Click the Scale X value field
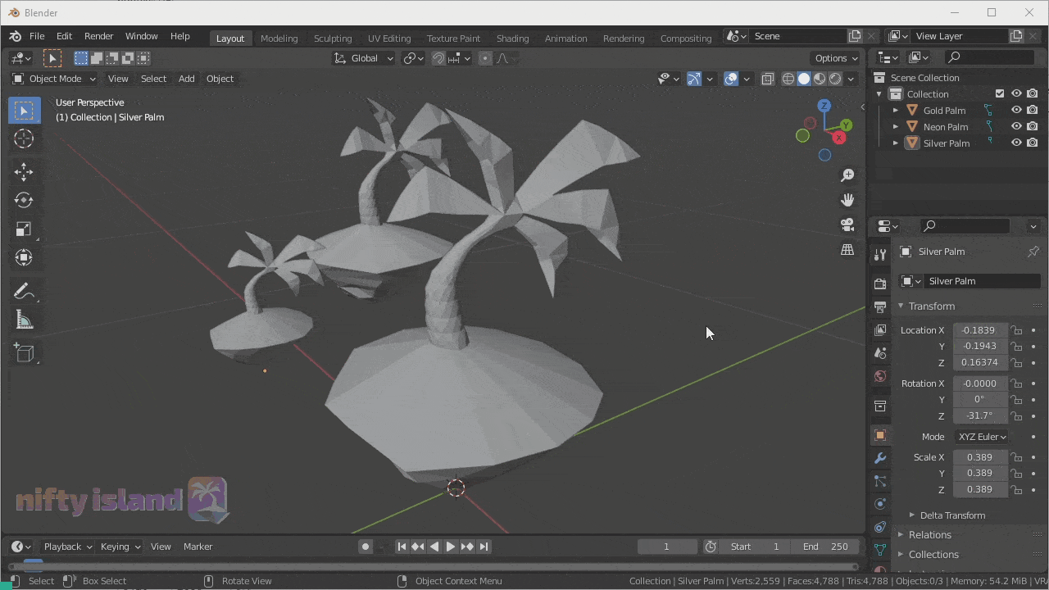Image resolution: width=1049 pixels, height=590 pixels. pos(979,457)
